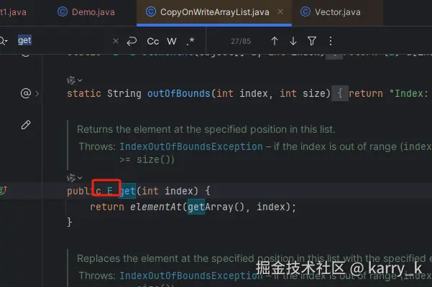
Task: Clear the search field text
Action: click(116, 41)
